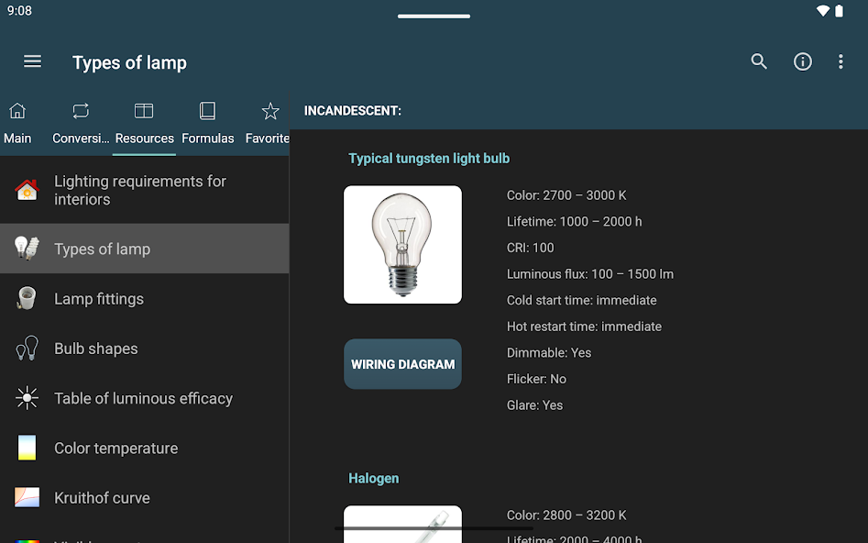Open the Color temperature entry

pyautogui.click(x=145, y=448)
